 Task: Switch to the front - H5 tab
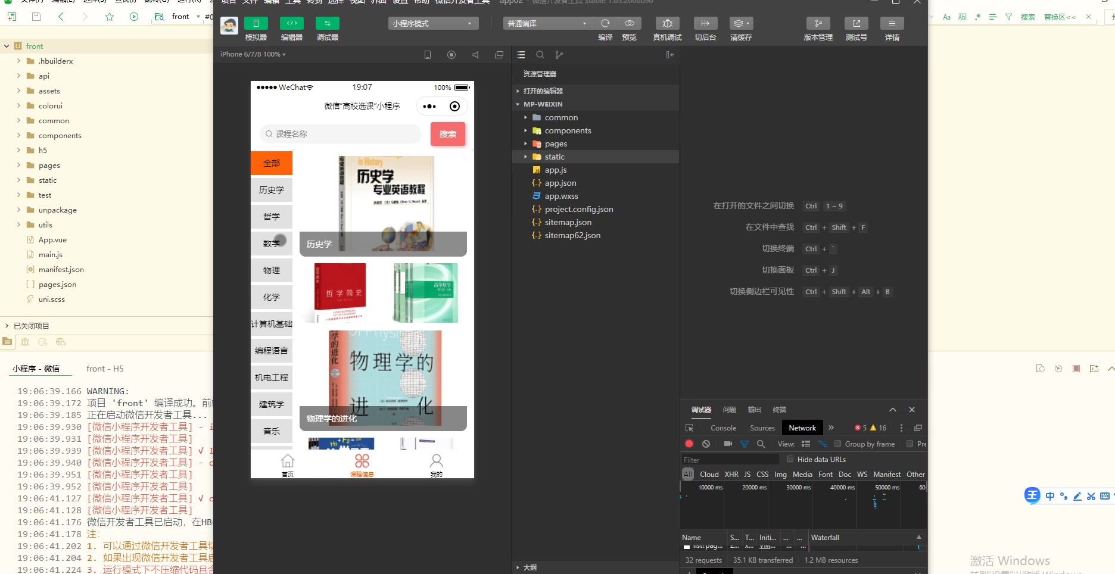(105, 369)
